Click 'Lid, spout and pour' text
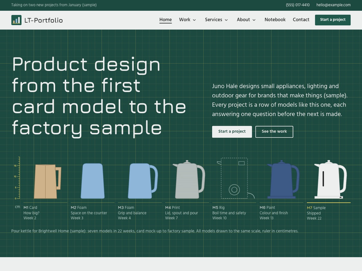362x271 pixels. (182, 213)
